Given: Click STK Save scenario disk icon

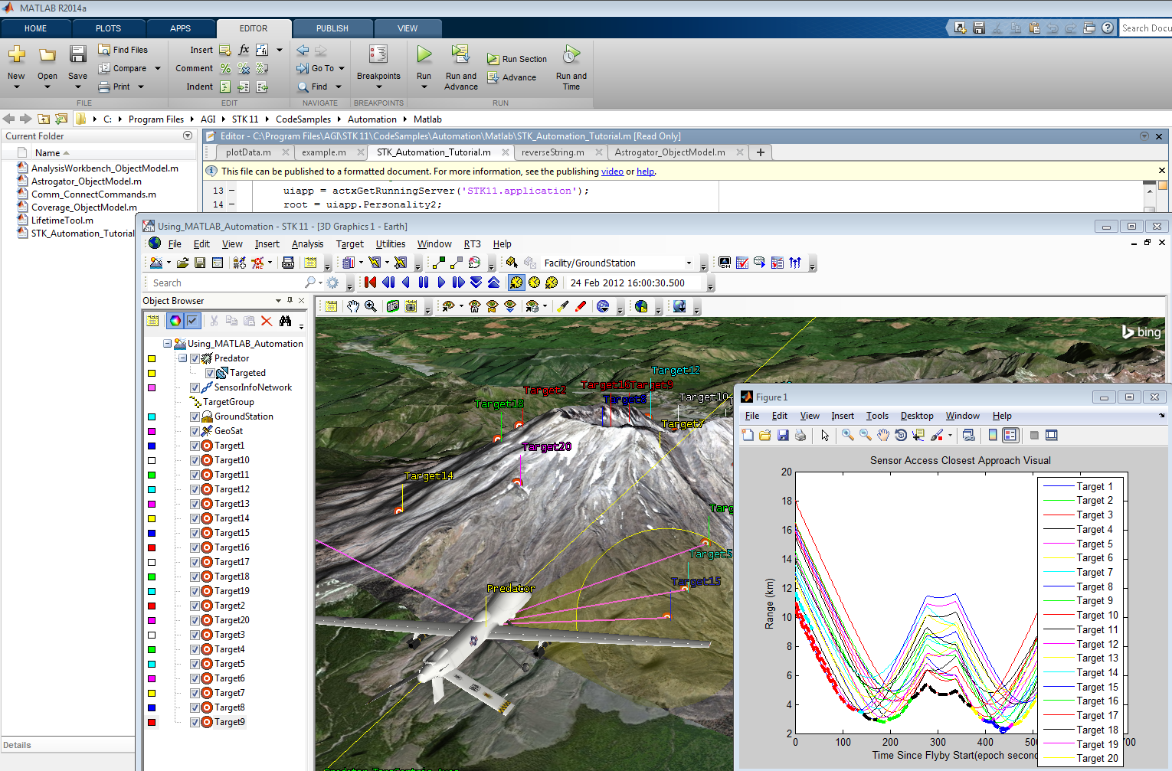Looking at the screenshot, I should click(200, 263).
